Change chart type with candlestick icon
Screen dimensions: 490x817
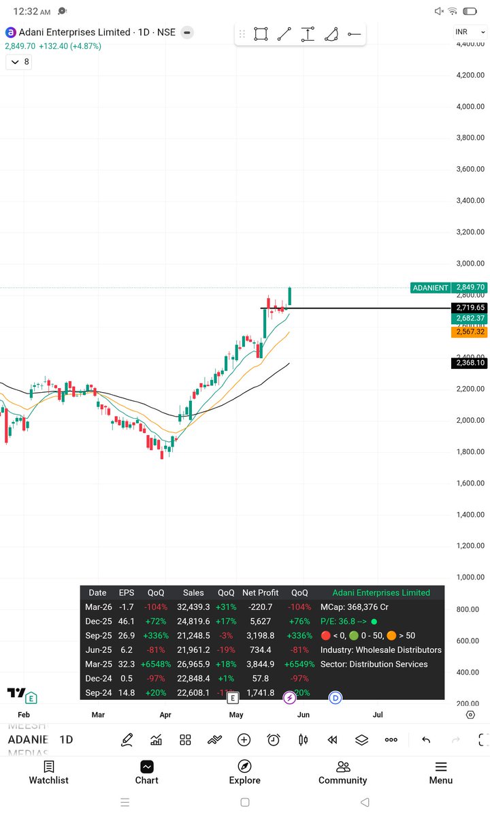pos(303,739)
